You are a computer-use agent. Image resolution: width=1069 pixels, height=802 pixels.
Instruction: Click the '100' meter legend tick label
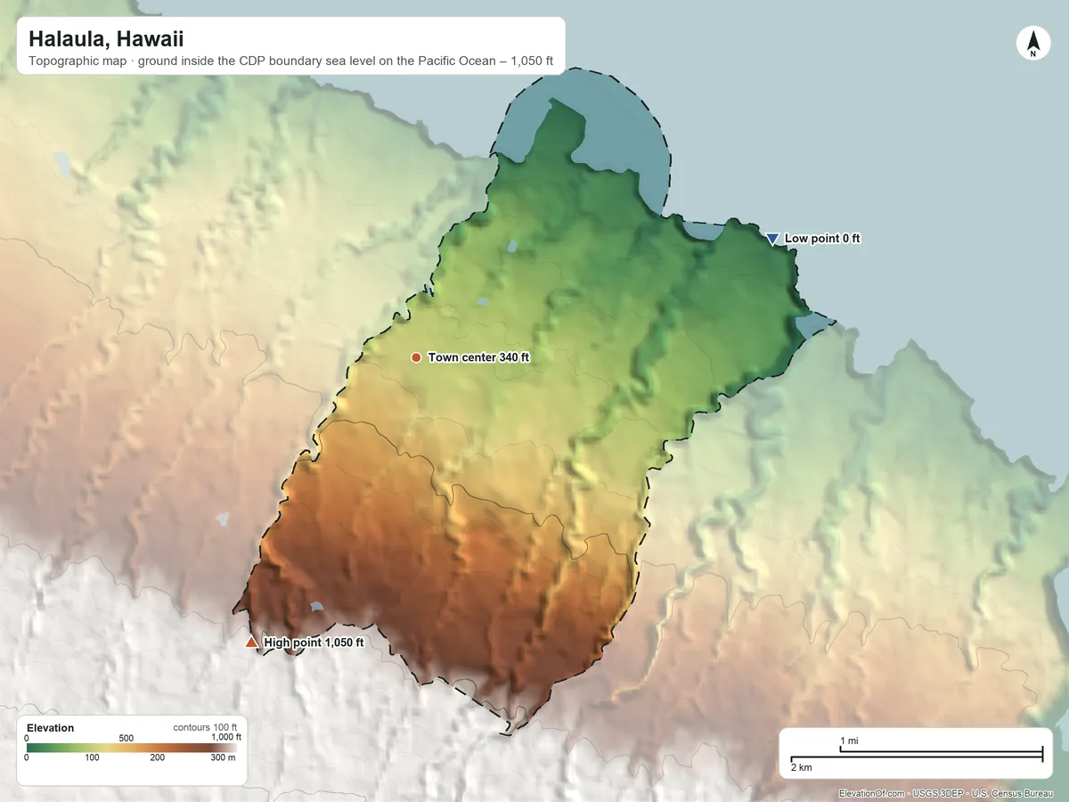coord(93,757)
